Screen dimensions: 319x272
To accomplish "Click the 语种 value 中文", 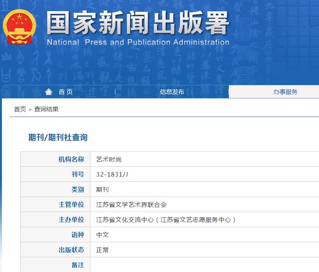I will (x=101, y=234).
